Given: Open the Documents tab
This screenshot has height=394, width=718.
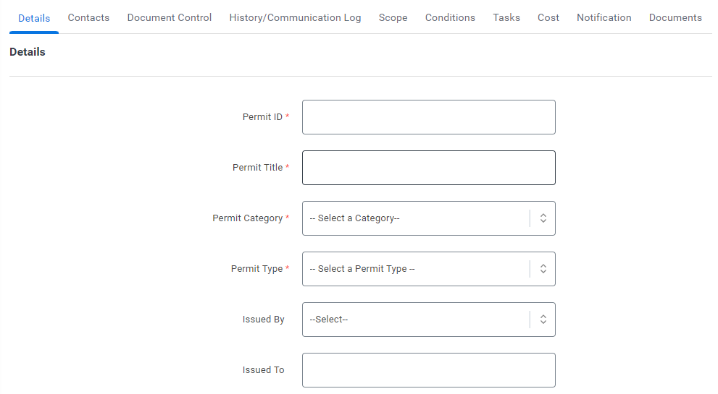Looking at the screenshot, I should tap(675, 18).
